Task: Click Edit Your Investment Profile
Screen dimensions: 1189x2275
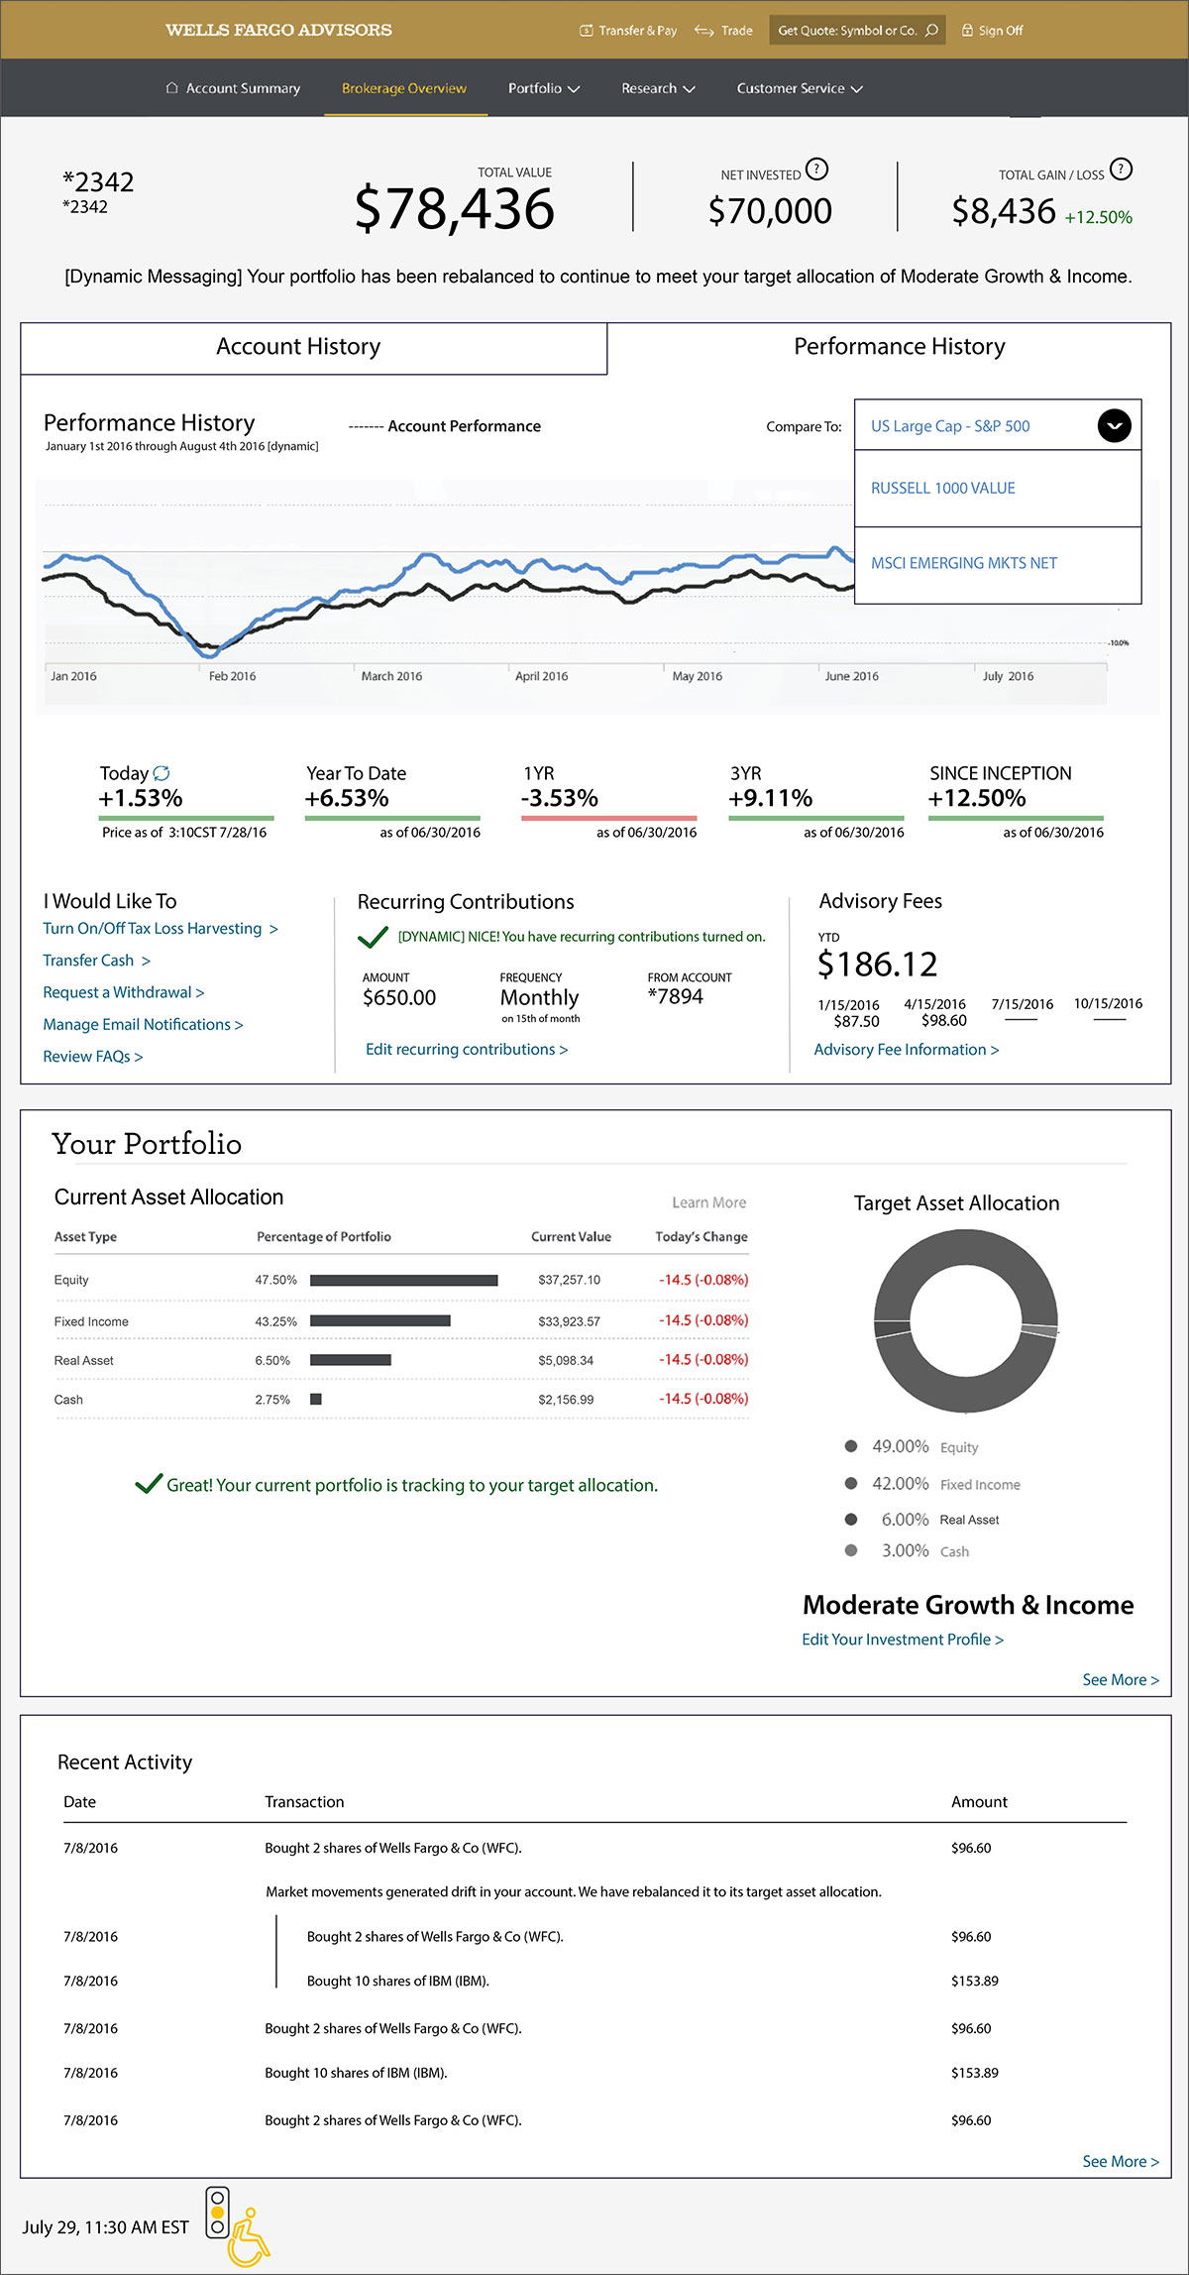Action: (x=903, y=1640)
